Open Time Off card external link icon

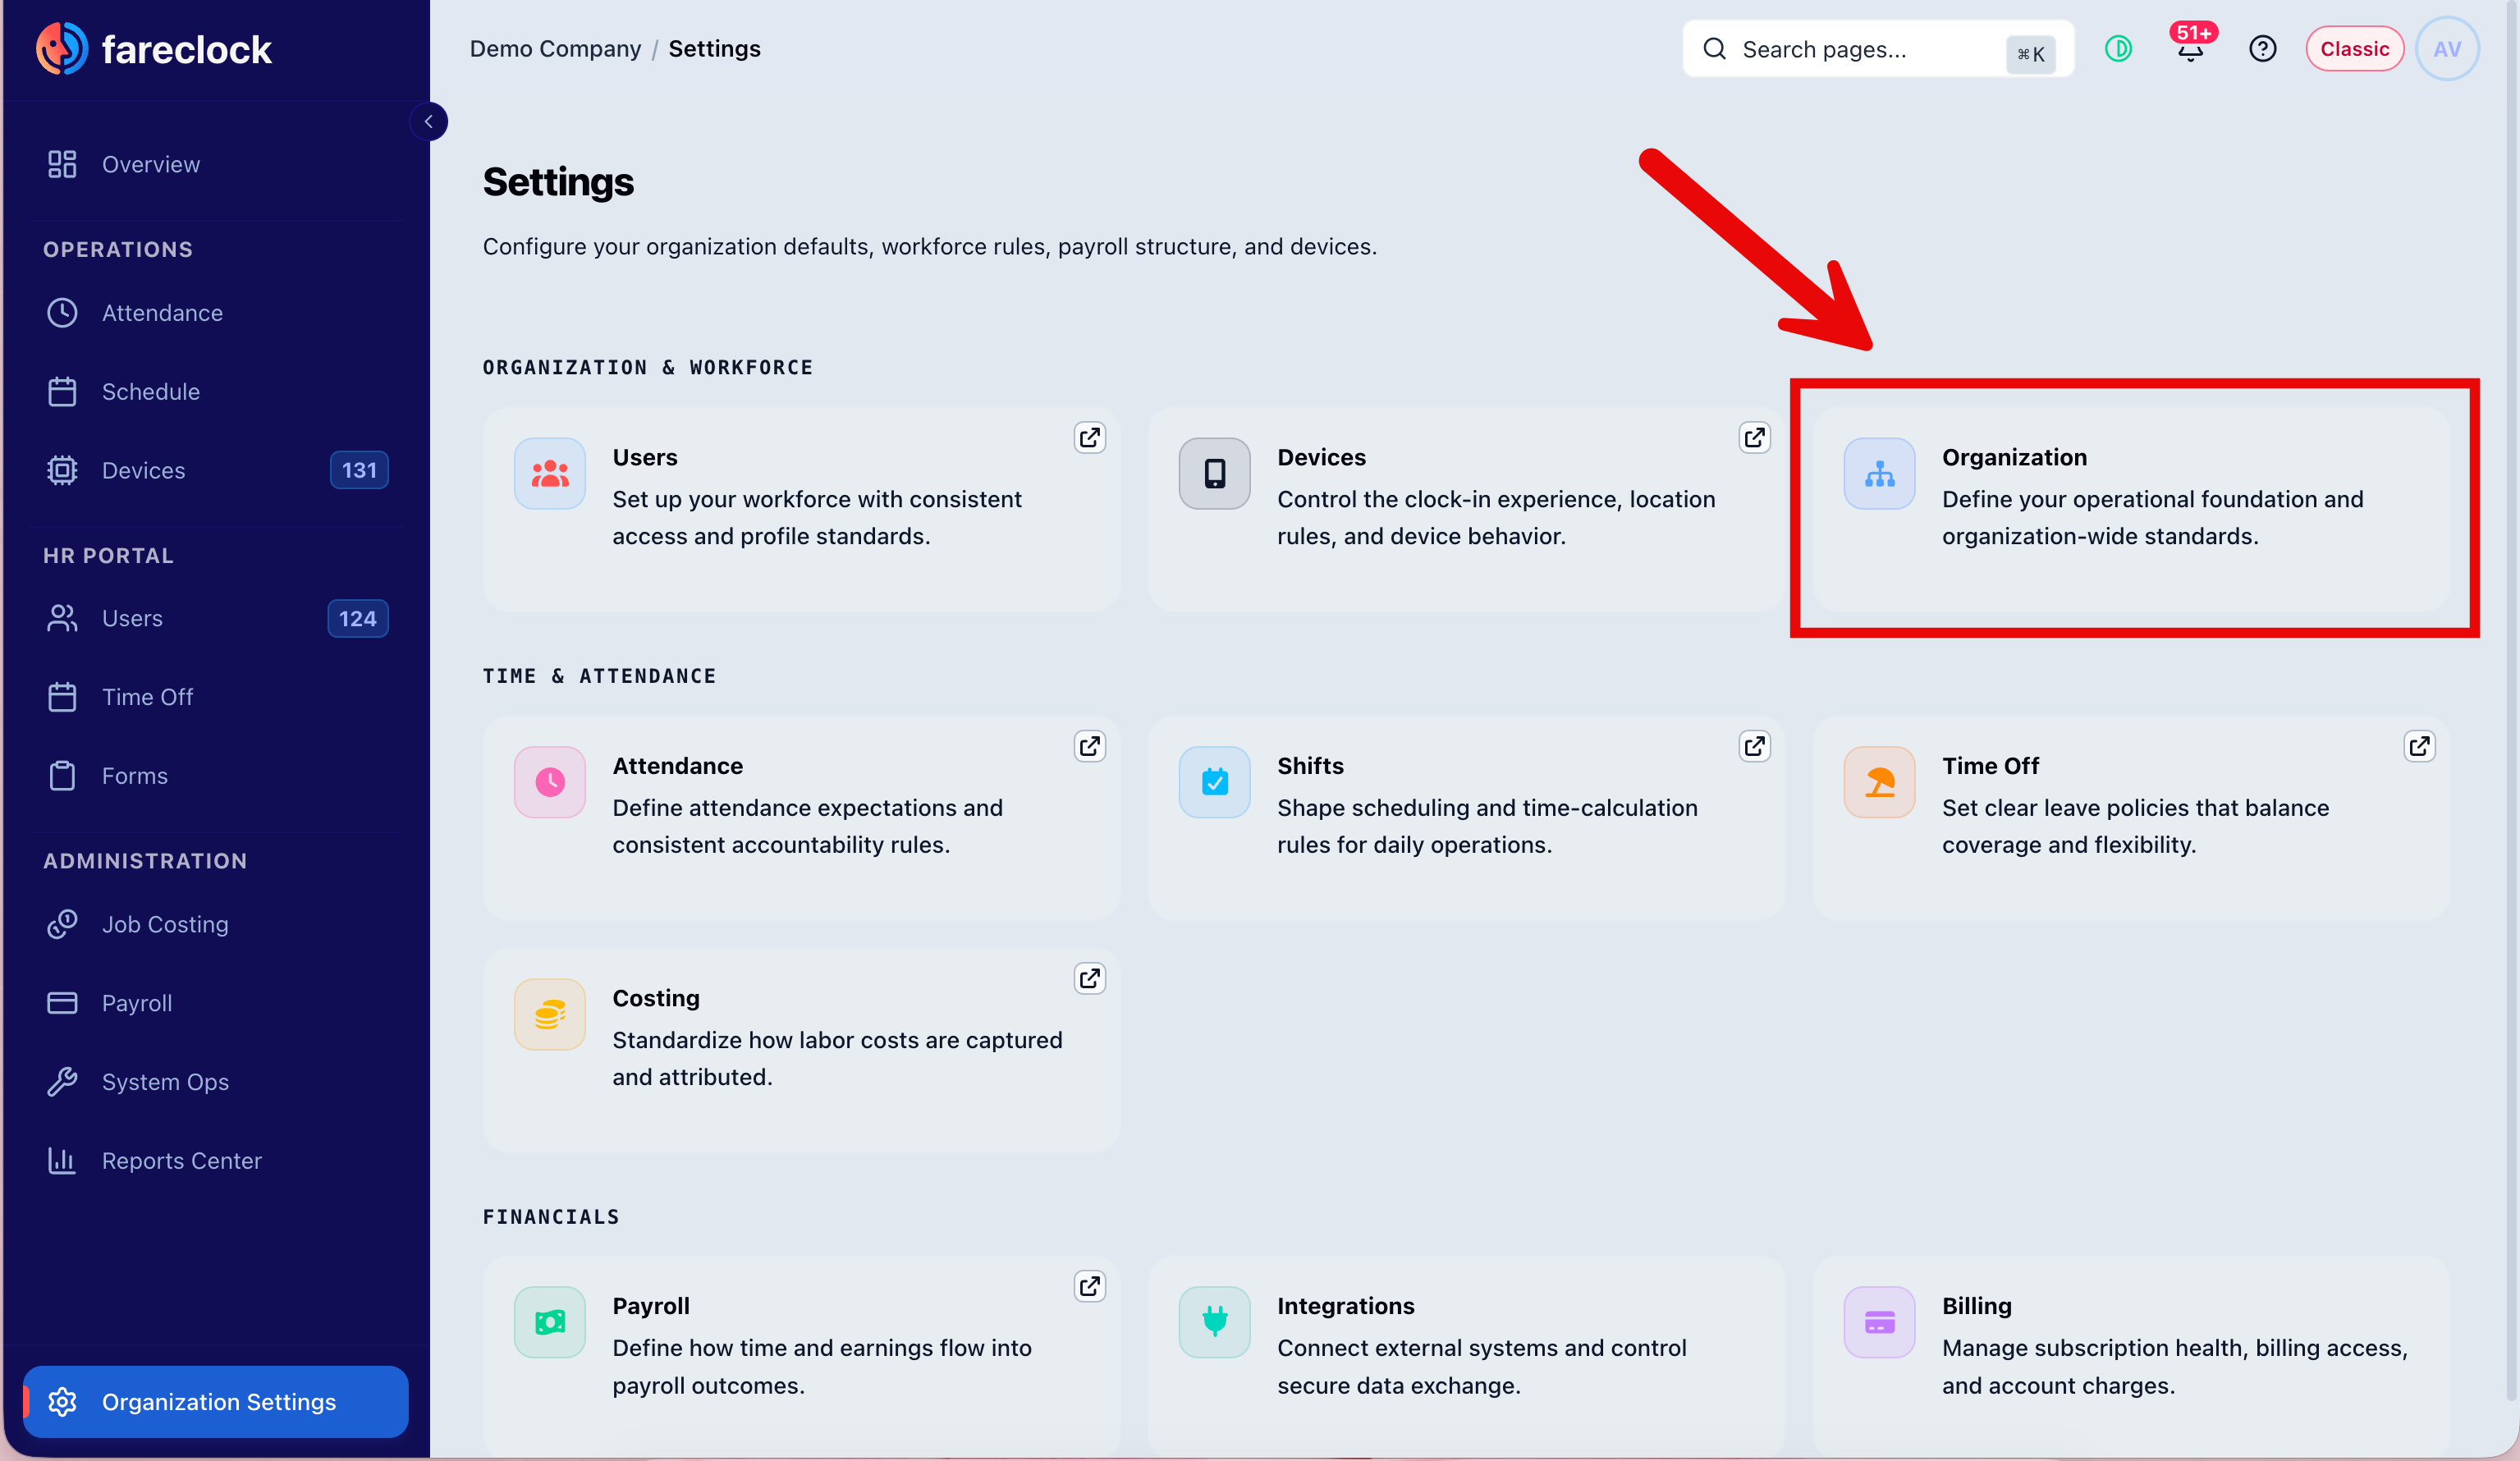[2419, 747]
